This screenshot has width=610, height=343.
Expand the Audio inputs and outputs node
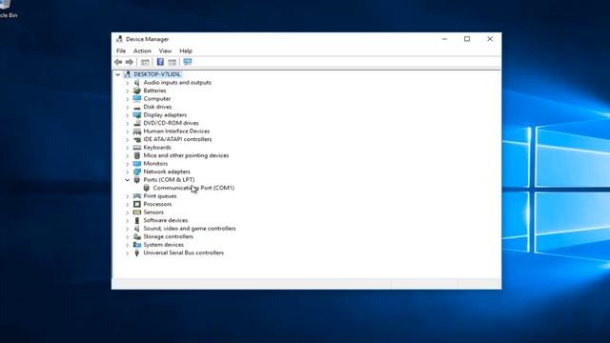127,83
